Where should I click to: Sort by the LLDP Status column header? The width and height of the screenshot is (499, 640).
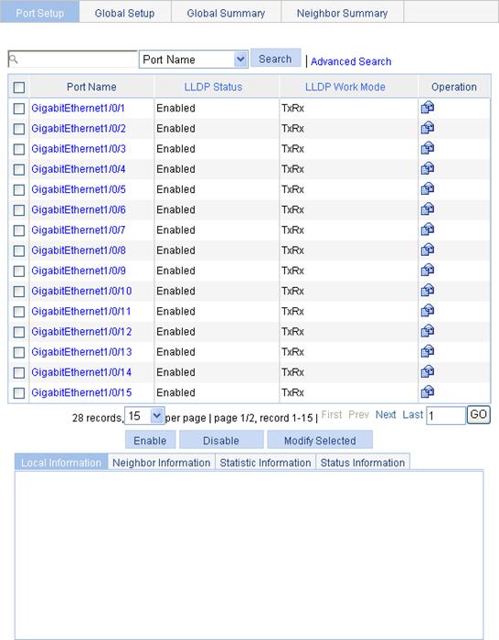pos(213,87)
